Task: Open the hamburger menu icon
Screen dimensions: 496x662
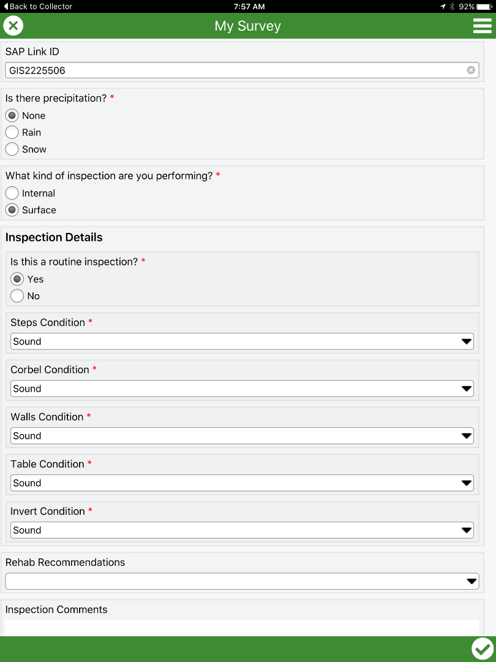Action: pos(482,26)
